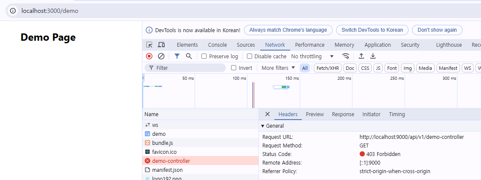The image size is (481, 180).
Task: Open network conditions wifi icon
Action: (x=346, y=56)
